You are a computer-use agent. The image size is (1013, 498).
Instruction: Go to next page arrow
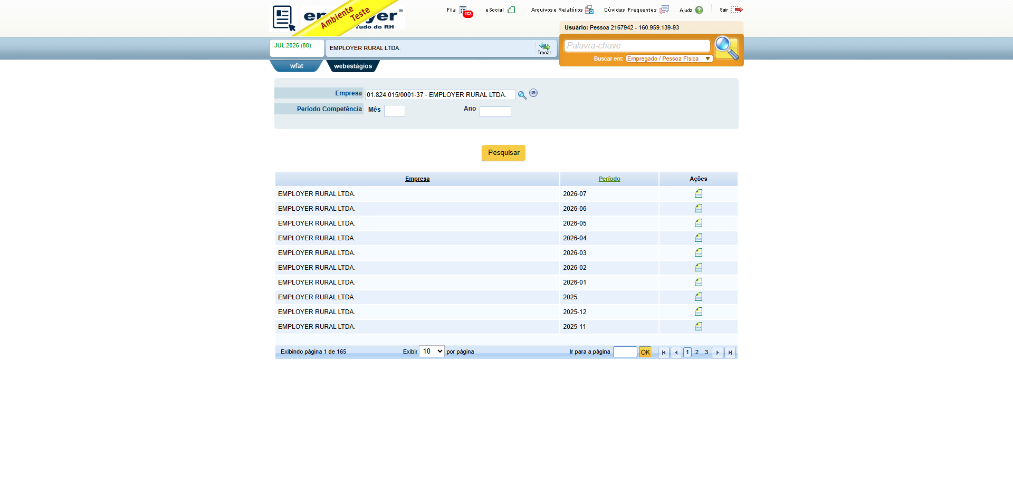point(718,353)
